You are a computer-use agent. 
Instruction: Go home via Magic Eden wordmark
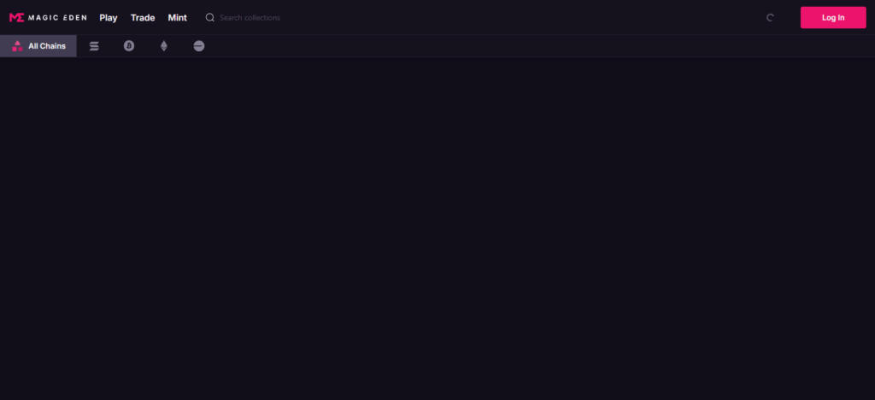[56, 17]
